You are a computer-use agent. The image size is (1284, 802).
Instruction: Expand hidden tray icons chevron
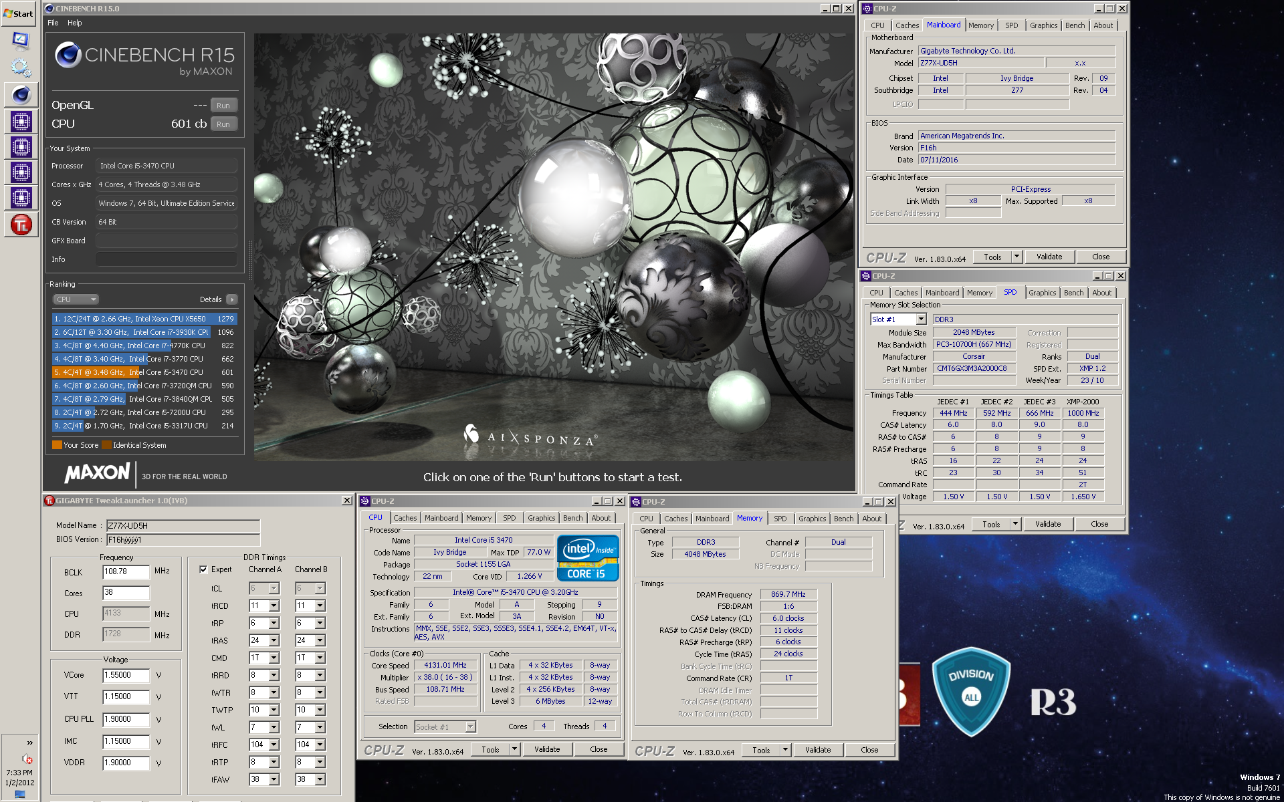(x=29, y=743)
